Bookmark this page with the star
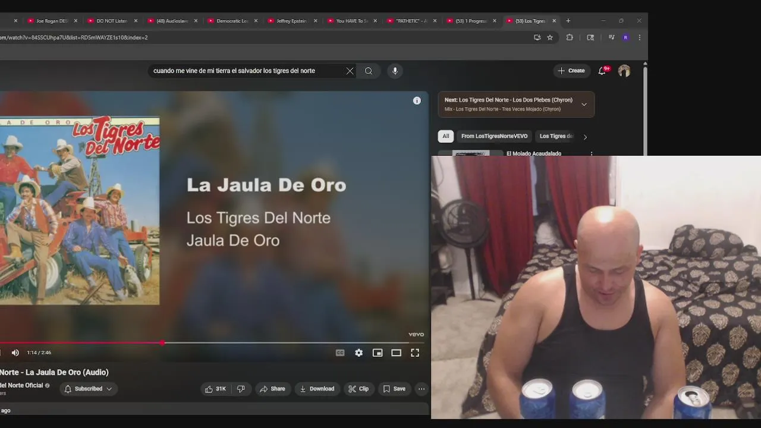761x428 pixels. 550,37
